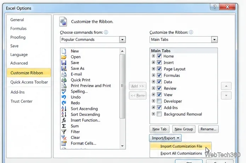Select the Main Tabs header row
246x163 pixels.
[x=184, y=51]
